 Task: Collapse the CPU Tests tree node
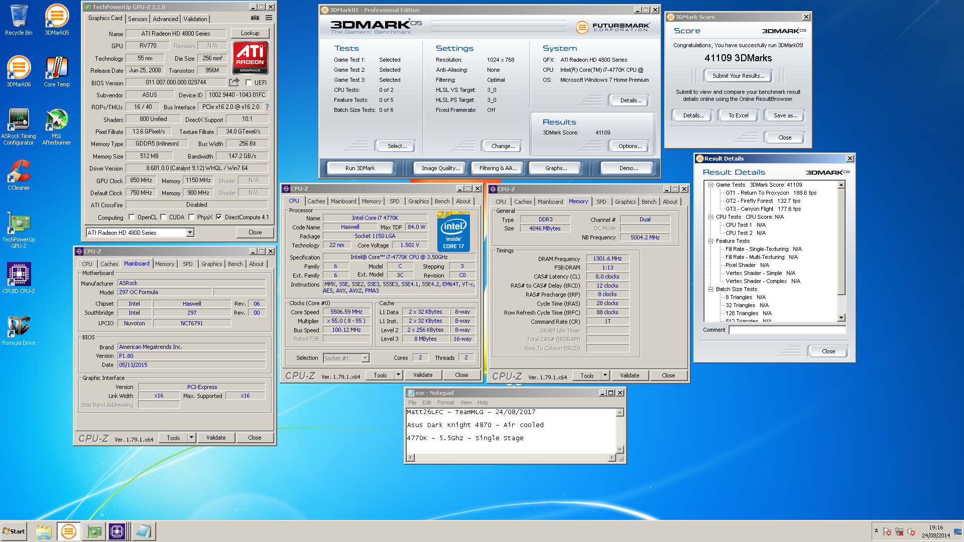pos(711,217)
